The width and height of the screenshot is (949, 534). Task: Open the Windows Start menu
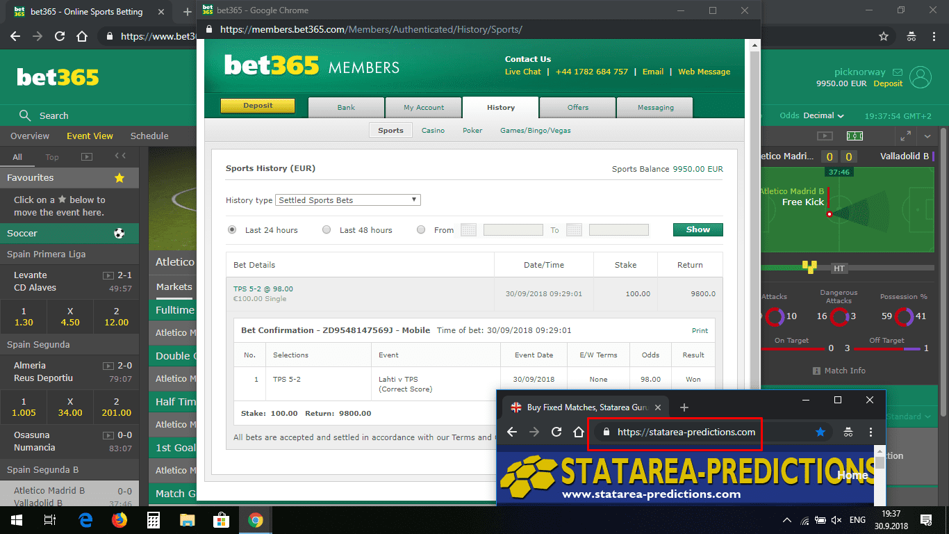coord(16,519)
